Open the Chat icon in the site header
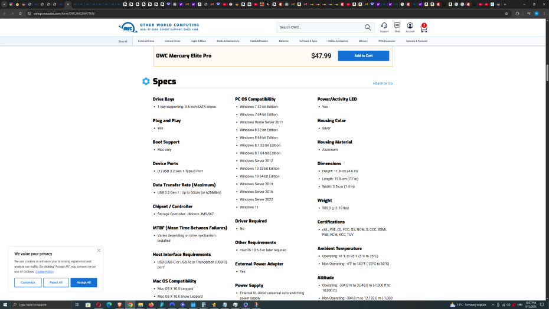The width and height of the screenshot is (549, 309). click(x=397, y=27)
